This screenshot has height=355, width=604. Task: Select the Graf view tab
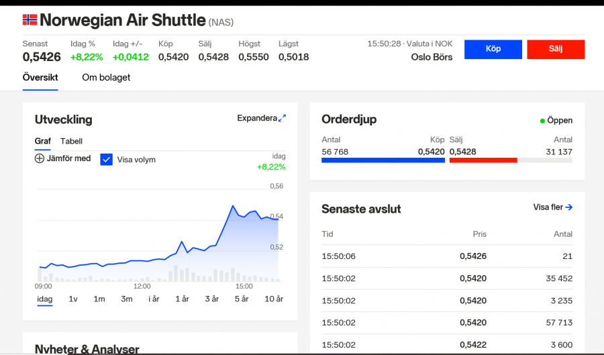point(43,141)
